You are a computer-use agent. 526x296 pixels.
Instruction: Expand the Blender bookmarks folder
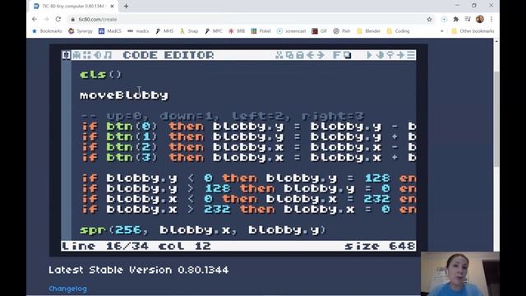(368, 31)
